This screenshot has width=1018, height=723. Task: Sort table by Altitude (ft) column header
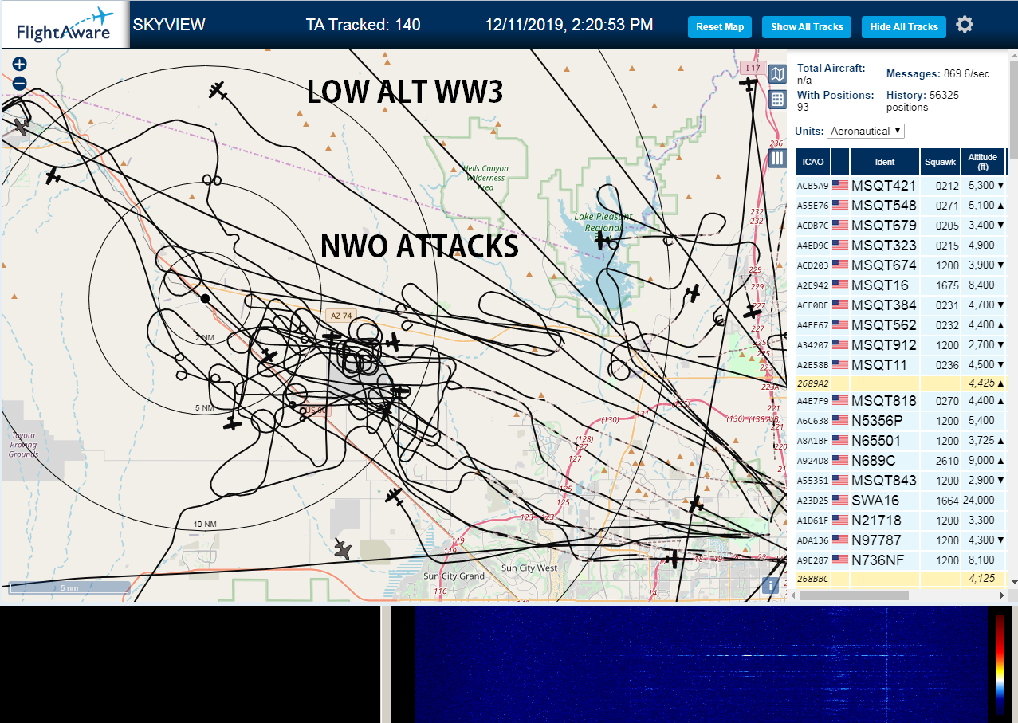pos(984,162)
